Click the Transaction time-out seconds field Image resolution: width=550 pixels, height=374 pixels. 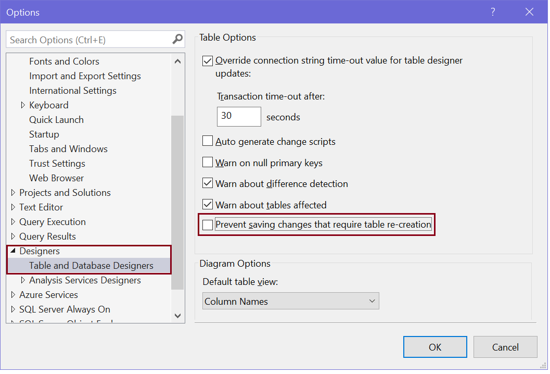(x=239, y=117)
